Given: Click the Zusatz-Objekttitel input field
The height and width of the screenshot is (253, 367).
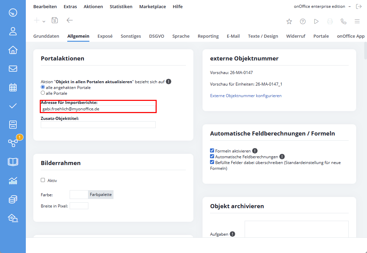Looking at the screenshot, I should coord(98,125).
